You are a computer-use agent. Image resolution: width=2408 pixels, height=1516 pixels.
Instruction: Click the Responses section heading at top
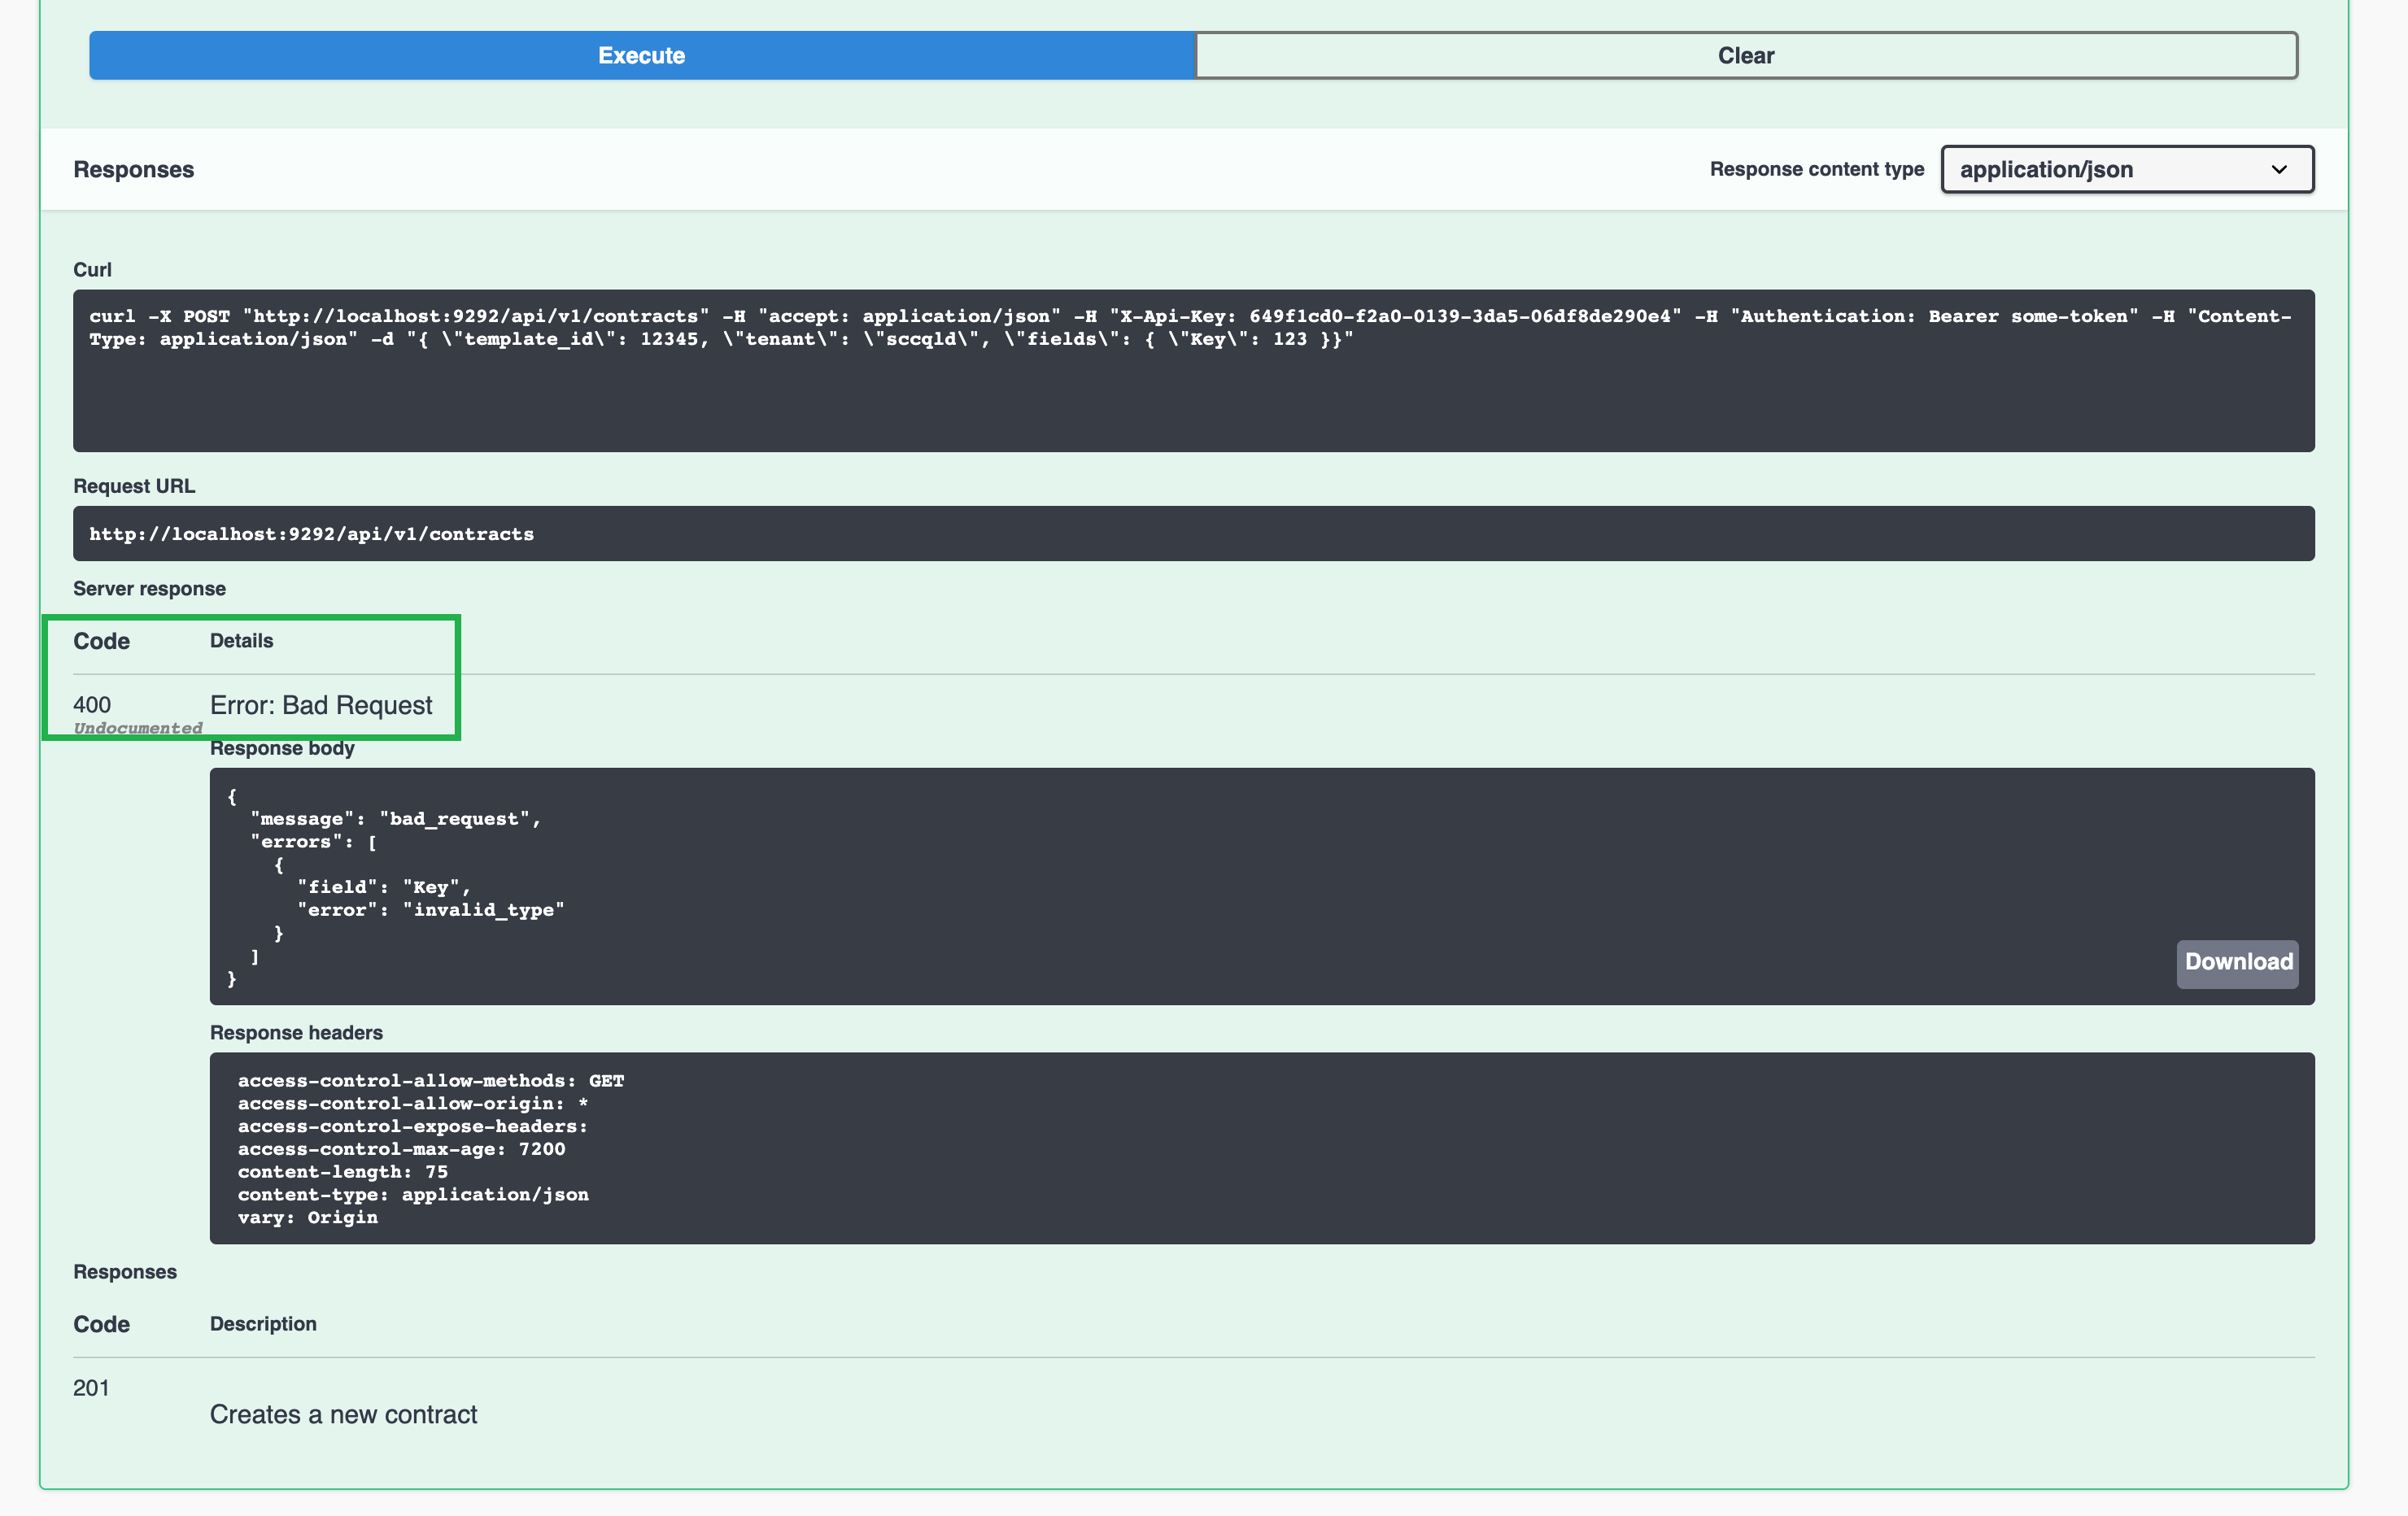point(134,169)
